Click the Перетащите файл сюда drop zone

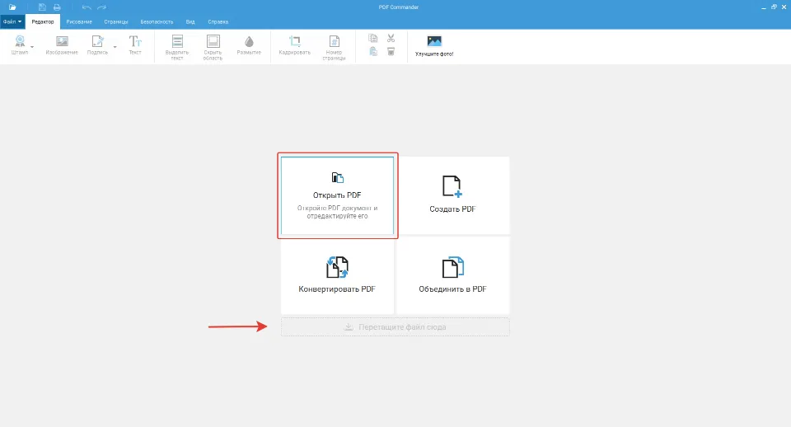(395, 327)
